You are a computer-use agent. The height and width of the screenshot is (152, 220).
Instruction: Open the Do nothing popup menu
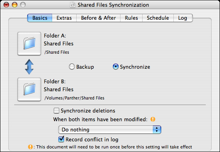pos(110,129)
